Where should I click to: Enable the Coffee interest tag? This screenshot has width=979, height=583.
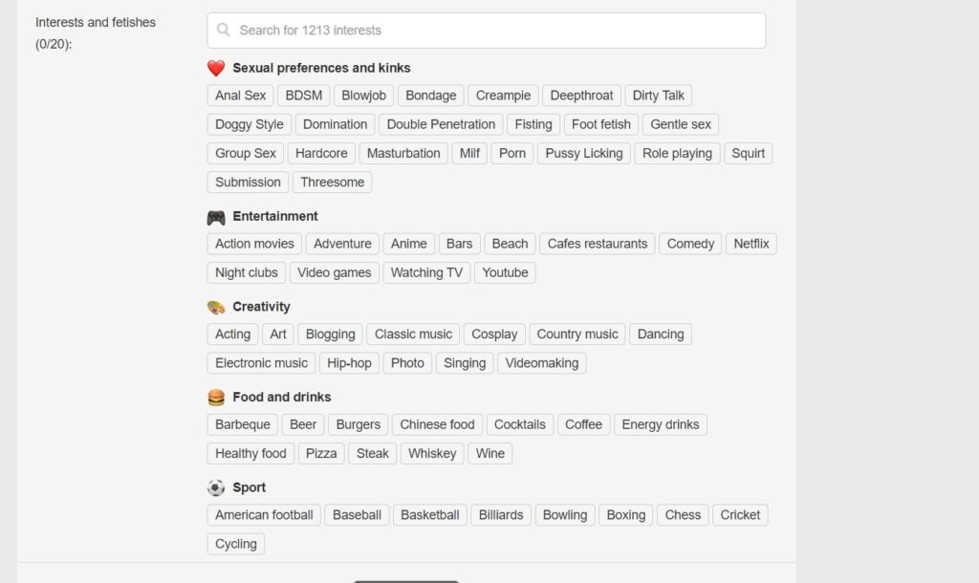point(583,423)
